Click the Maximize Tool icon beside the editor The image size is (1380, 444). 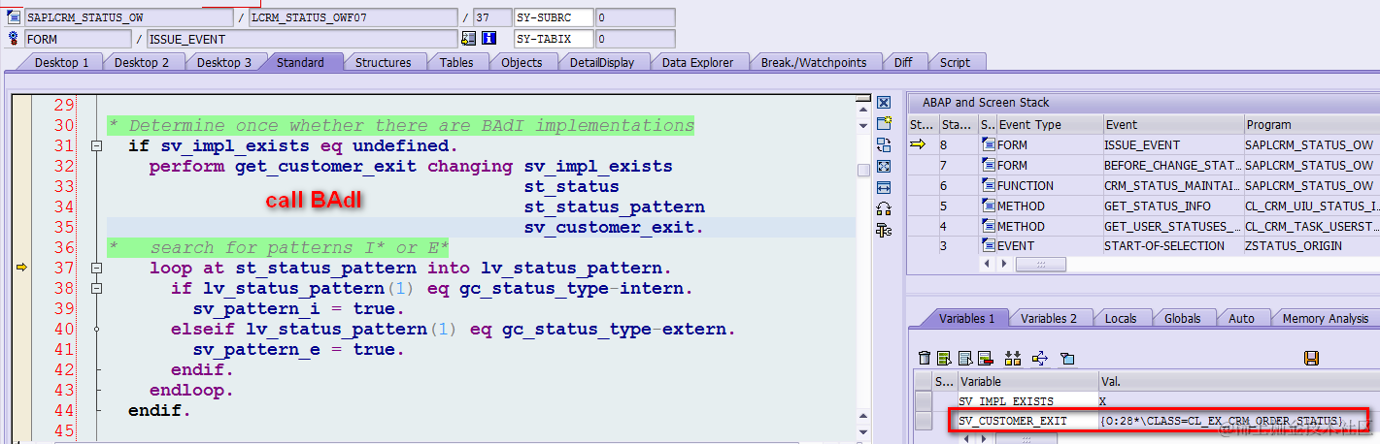click(x=884, y=166)
